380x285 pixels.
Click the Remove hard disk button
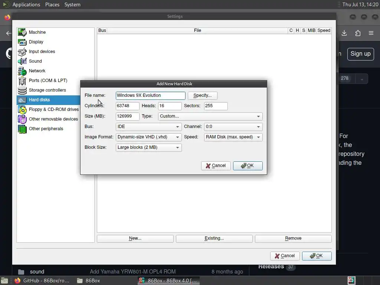pos(293,239)
